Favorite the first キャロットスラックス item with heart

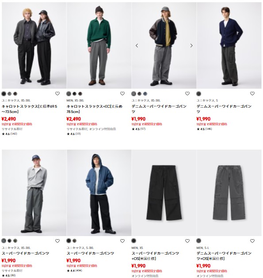(57, 94)
